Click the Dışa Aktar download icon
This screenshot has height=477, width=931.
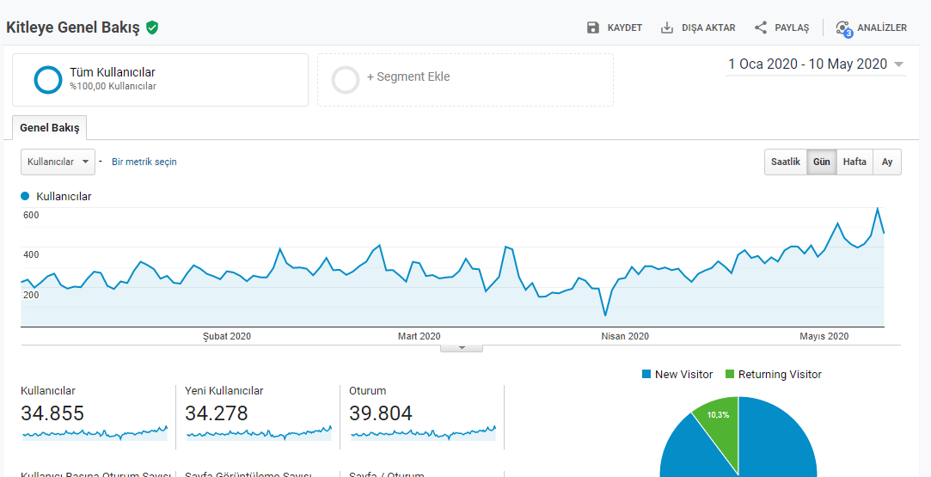(x=667, y=28)
